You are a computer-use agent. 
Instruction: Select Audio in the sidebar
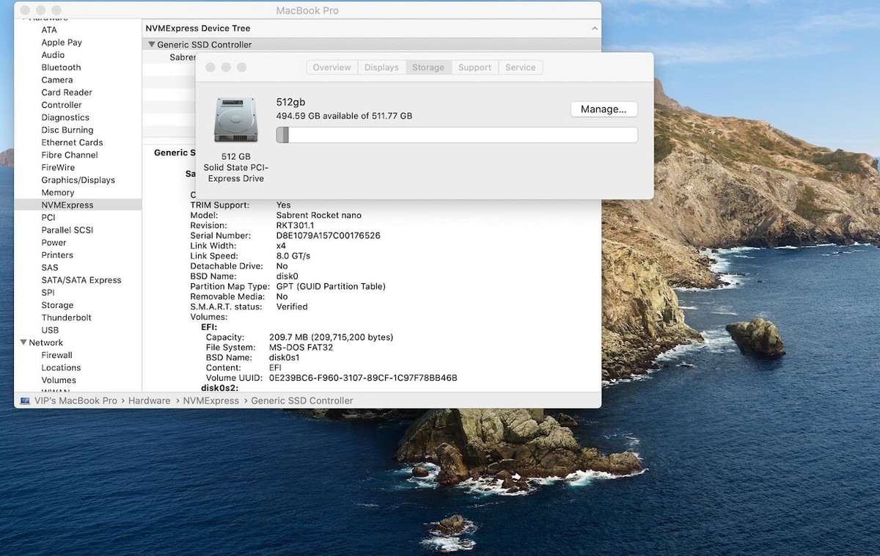[x=53, y=55]
